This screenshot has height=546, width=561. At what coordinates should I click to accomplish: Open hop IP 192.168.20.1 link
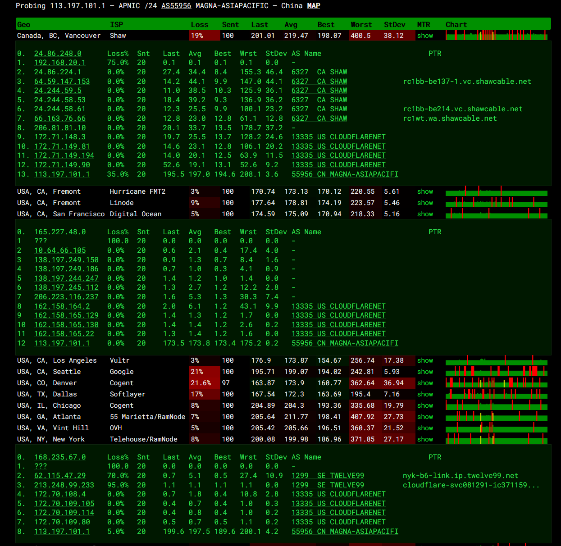pos(59,63)
